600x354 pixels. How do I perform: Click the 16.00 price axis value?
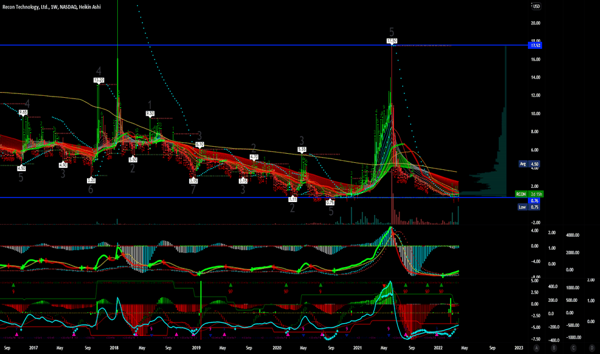[x=536, y=59]
